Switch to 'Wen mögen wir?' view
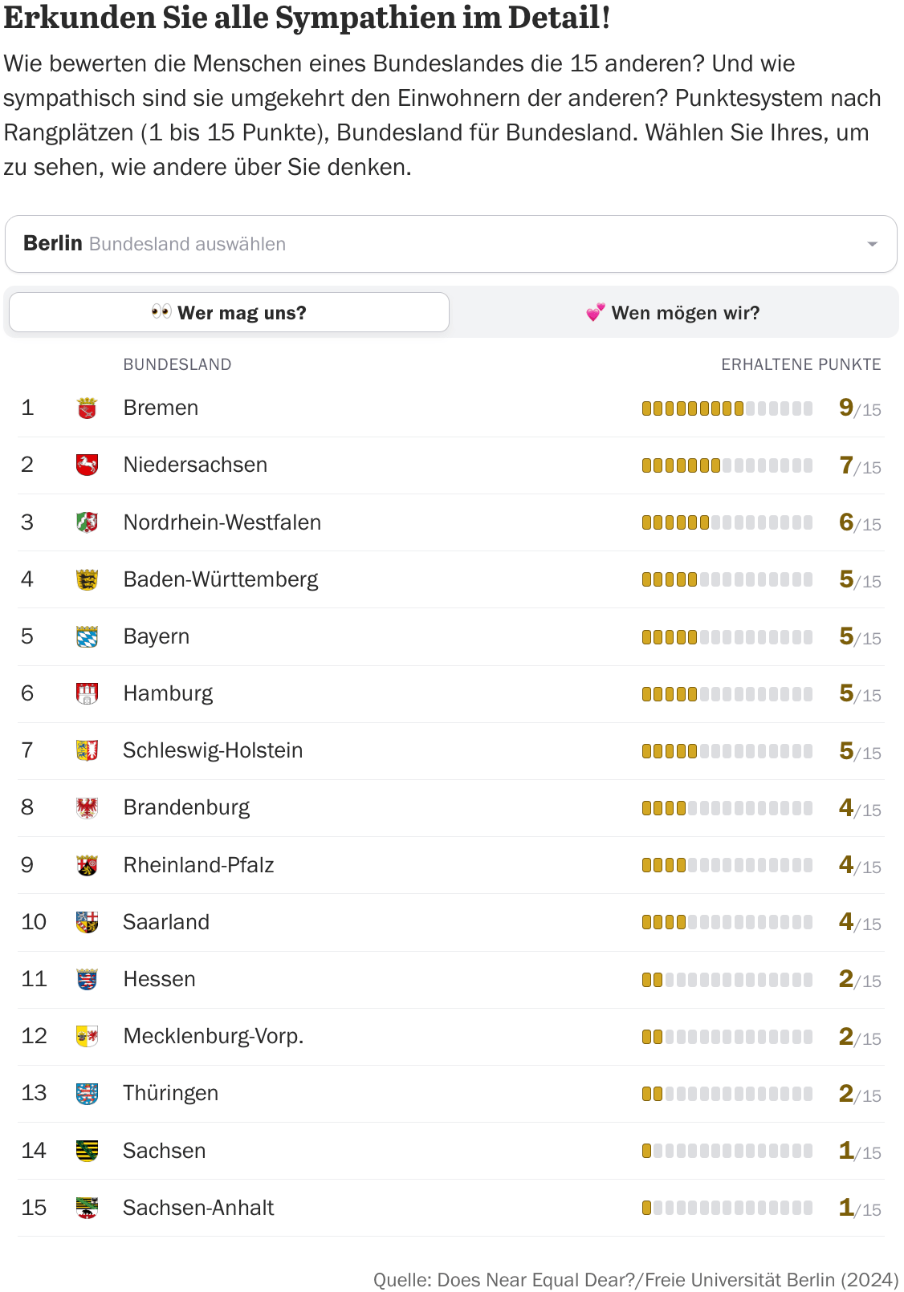The width and height of the screenshot is (904, 1292). tap(673, 313)
